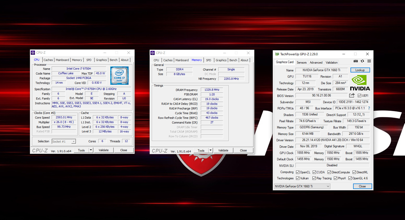405x220 pixels.
Task: Expand Tools arrow in CPU-Z Memory window
Action: pyautogui.click(x=210, y=150)
